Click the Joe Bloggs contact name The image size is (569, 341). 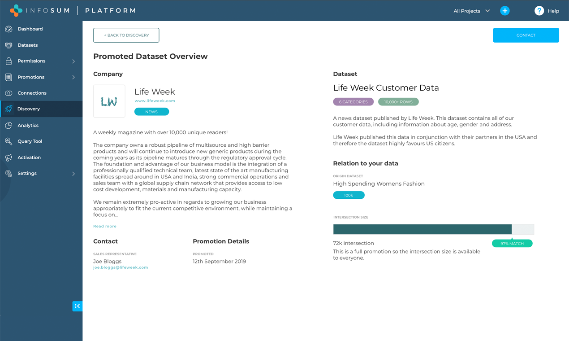(107, 262)
